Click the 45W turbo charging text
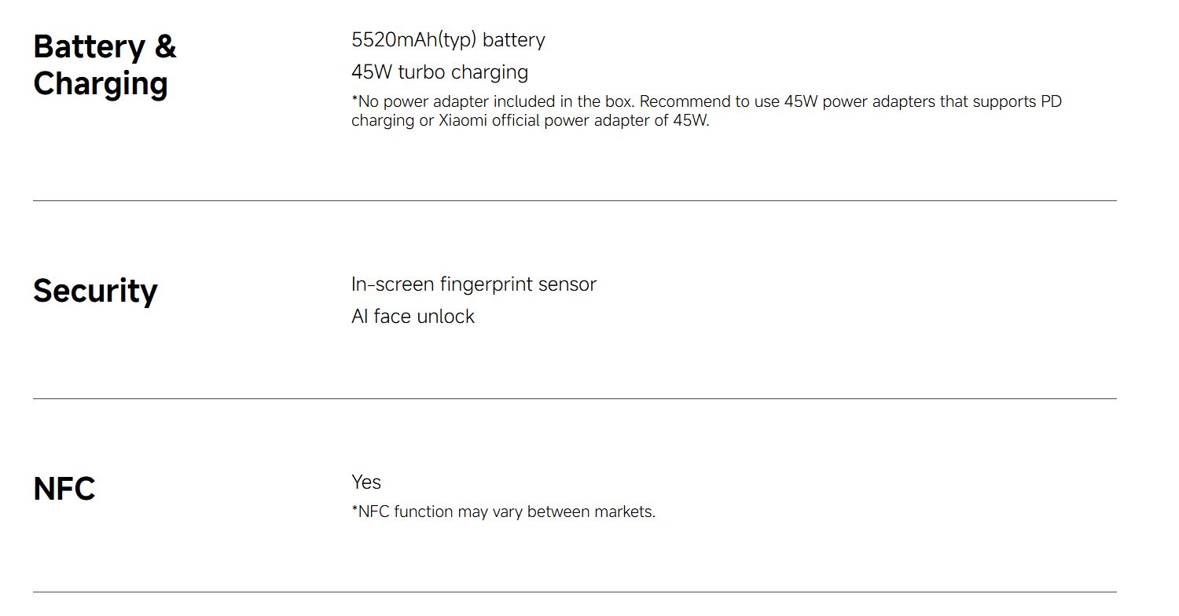 tap(439, 72)
